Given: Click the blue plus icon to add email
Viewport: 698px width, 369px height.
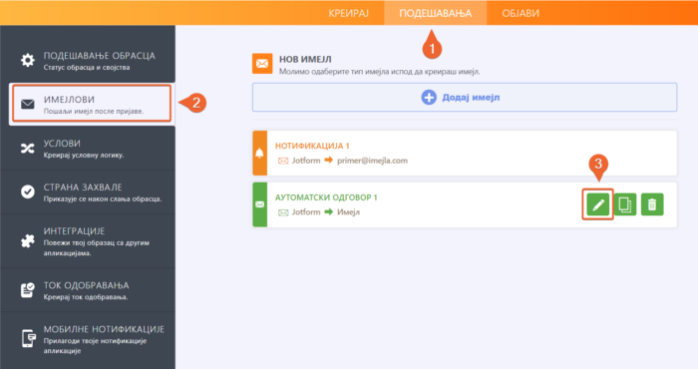Looking at the screenshot, I should click(x=429, y=97).
